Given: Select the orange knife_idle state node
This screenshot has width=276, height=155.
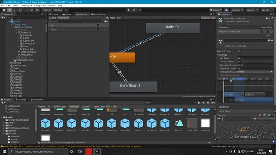Looking at the screenshot, I should 122,57.
